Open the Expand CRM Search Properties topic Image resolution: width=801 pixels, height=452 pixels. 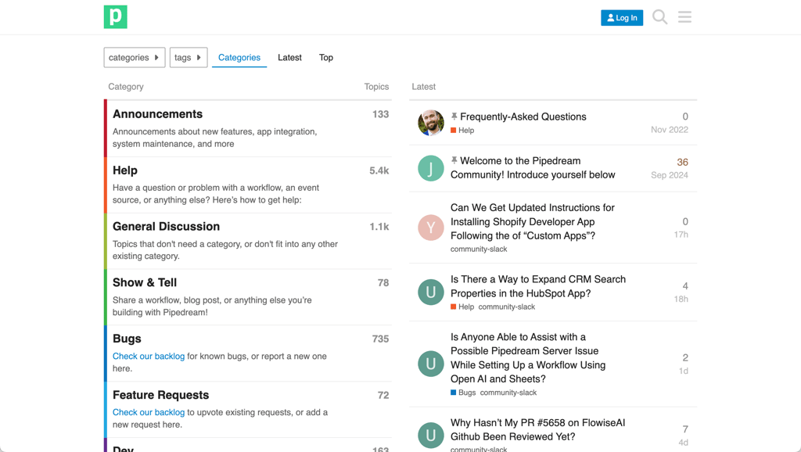[538, 286]
